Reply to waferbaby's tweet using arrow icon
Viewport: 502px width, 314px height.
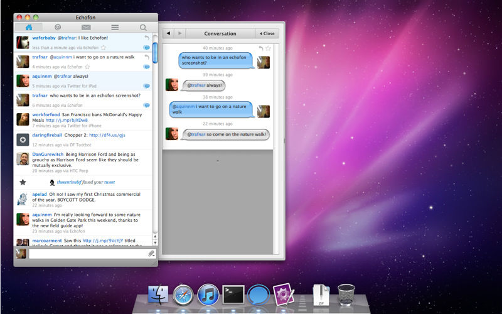147,38
